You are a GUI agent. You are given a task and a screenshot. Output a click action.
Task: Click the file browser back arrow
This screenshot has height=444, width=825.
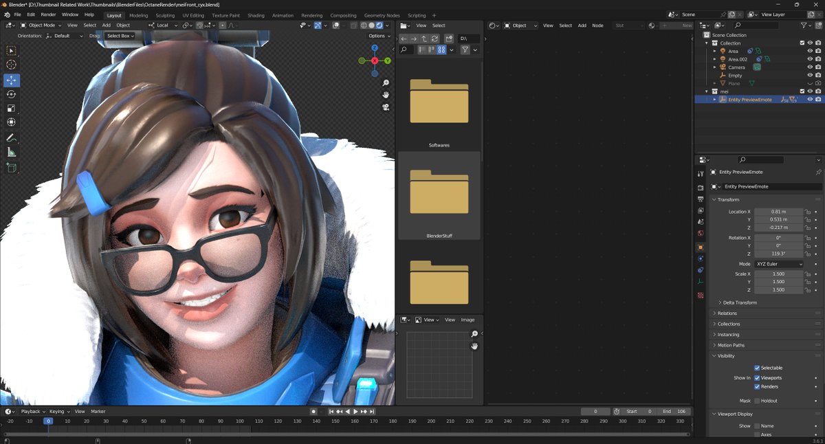point(404,39)
